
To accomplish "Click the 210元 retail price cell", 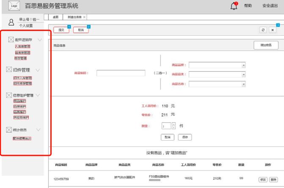I will 217,178.
